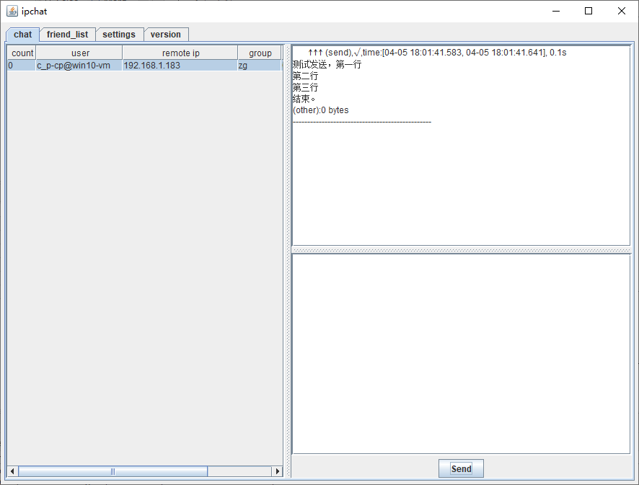
Task: Click the '测试发送，第一行' message line
Action: coord(327,64)
